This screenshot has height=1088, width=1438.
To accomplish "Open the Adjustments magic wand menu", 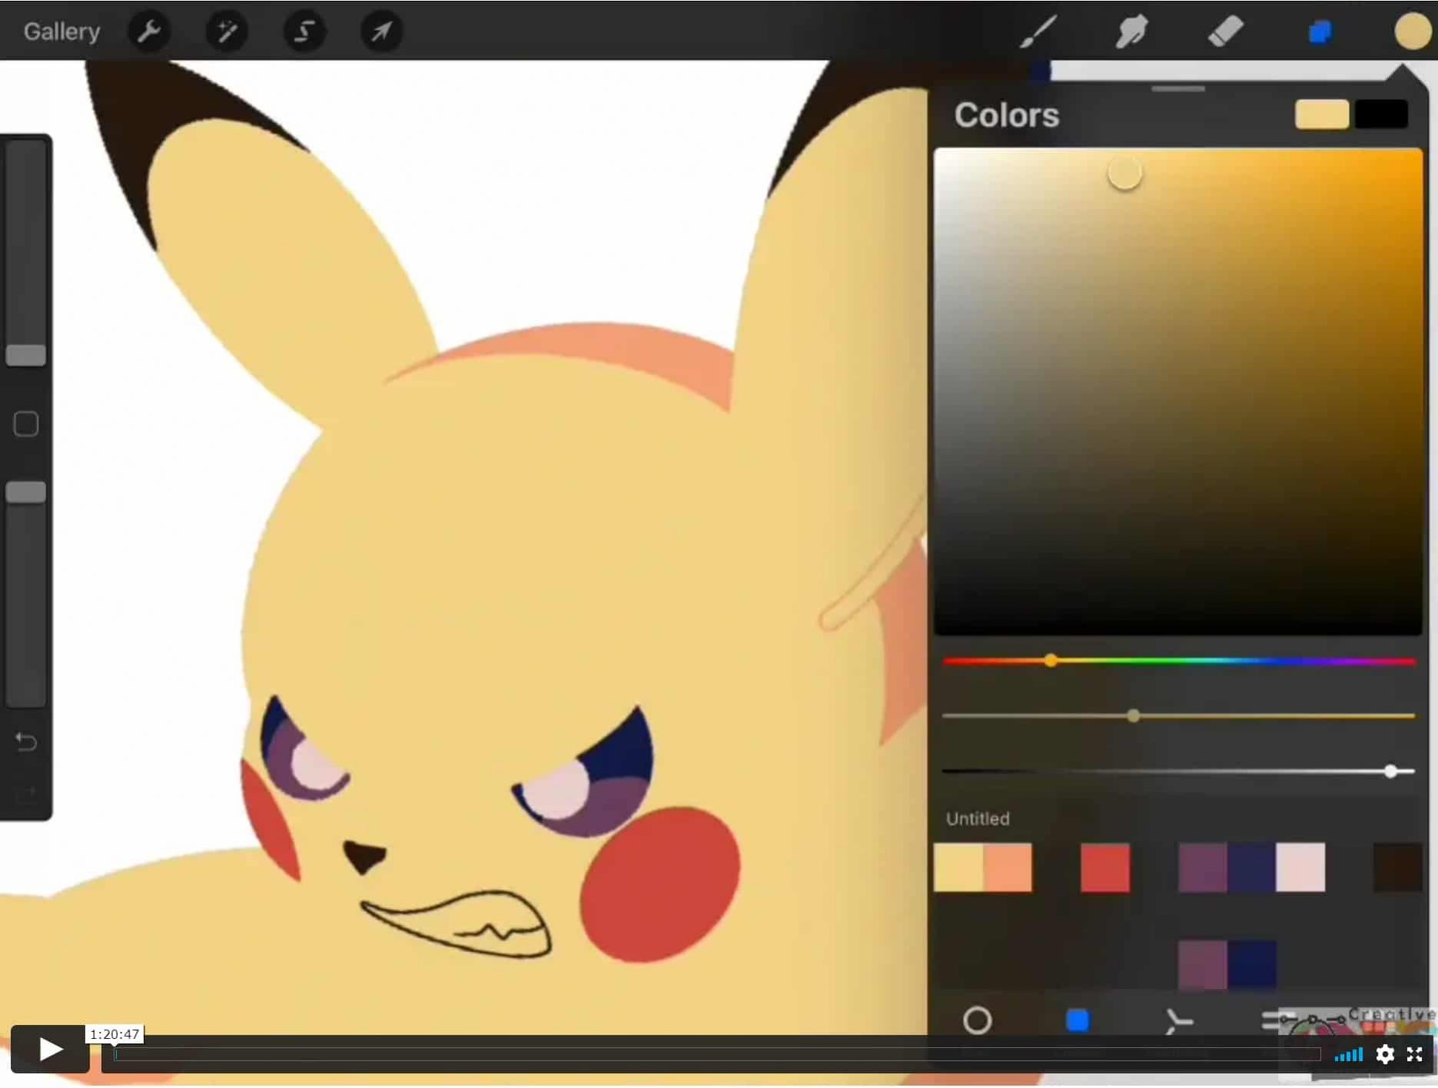I will click(x=227, y=32).
